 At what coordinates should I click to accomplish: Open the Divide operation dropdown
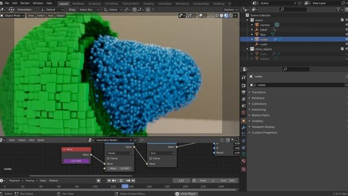[120, 153]
